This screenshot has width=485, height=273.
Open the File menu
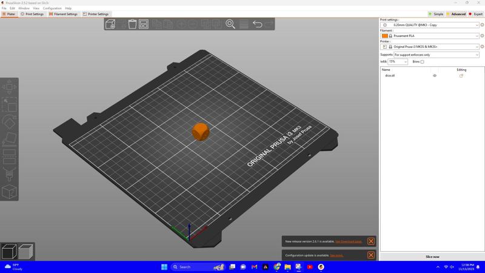4,8
